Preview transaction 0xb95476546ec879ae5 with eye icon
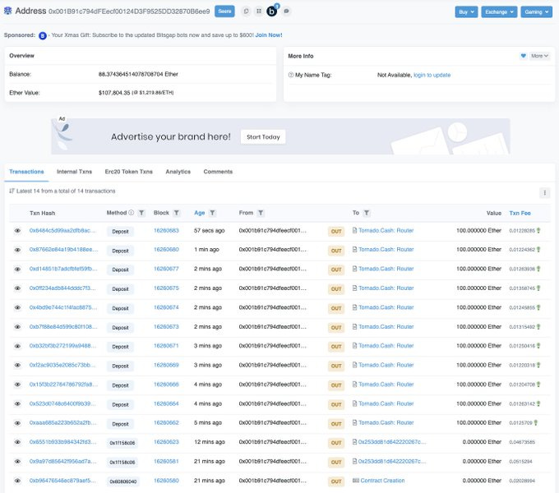The width and height of the screenshot is (559, 493). coord(17,481)
